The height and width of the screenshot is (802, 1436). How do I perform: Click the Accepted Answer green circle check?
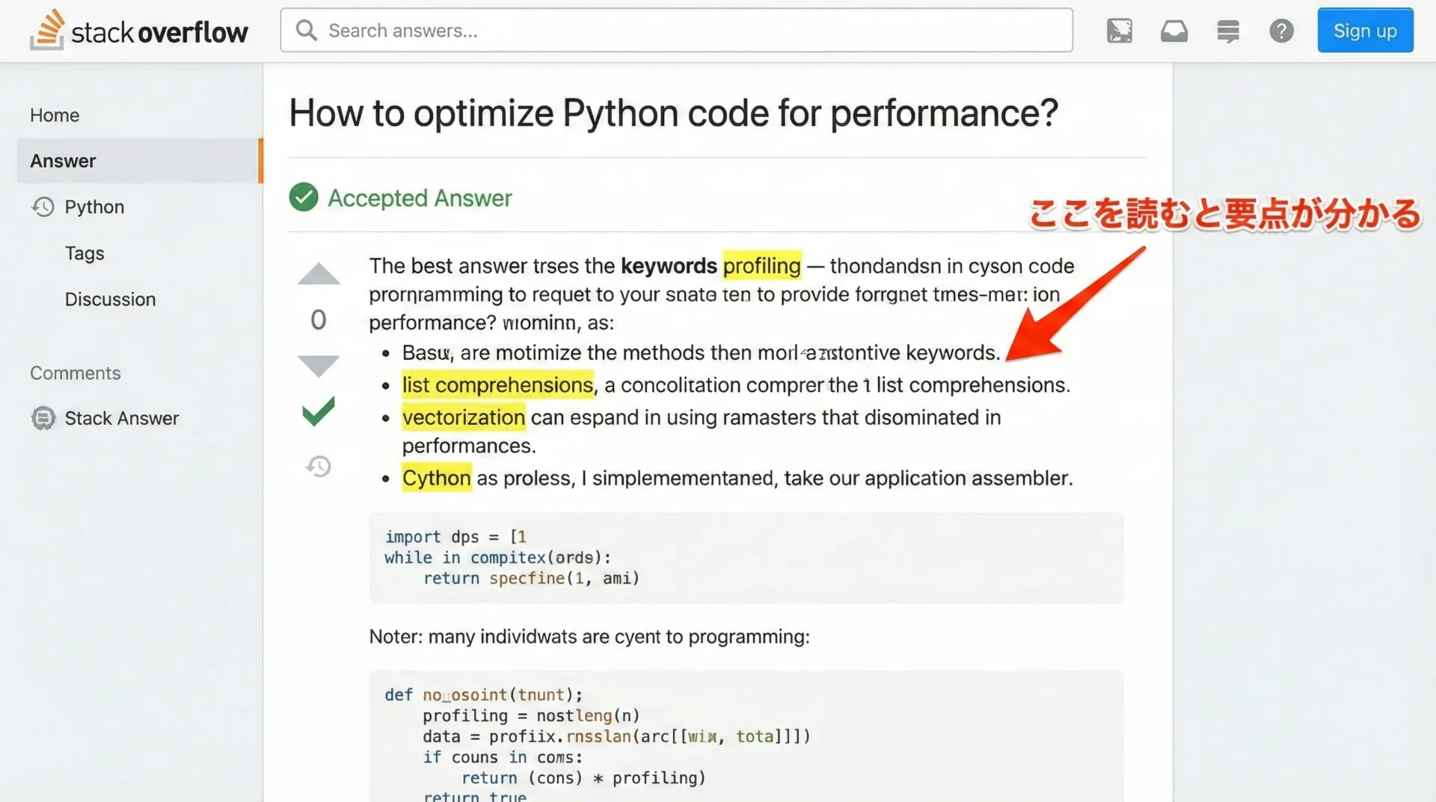coord(304,198)
